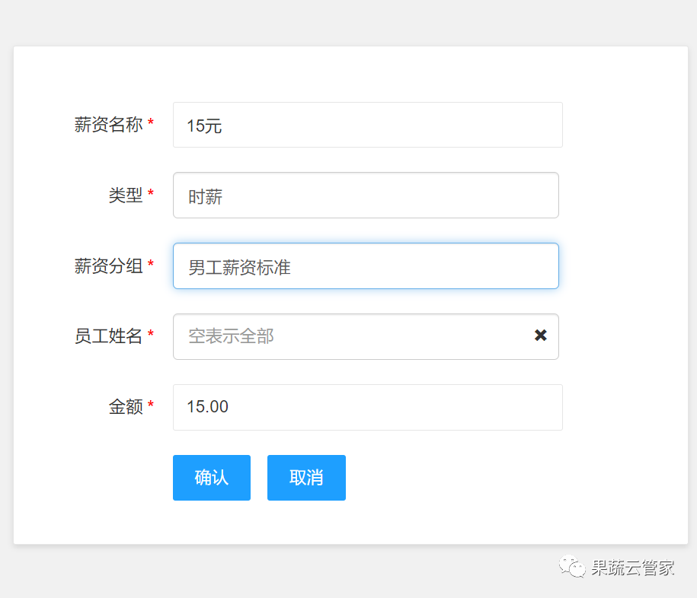The width and height of the screenshot is (697, 598).
Task: Expand the 薪资分组 selector showing 男工薪资标准
Action: (x=366, y=266)
